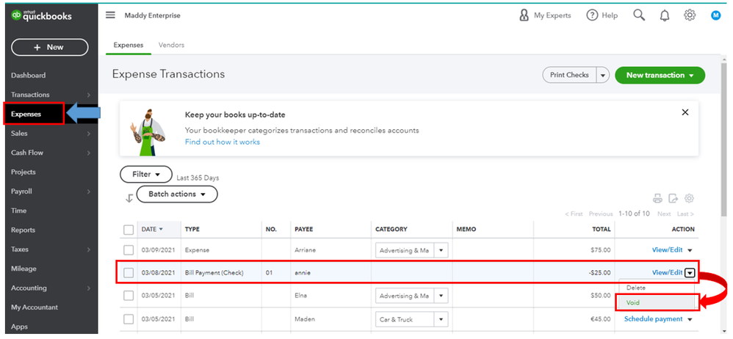The height and width of the screenshot is (339, 733).
Task: Expand the Taxes sidebar submenu
Action: tap(89, 249)
